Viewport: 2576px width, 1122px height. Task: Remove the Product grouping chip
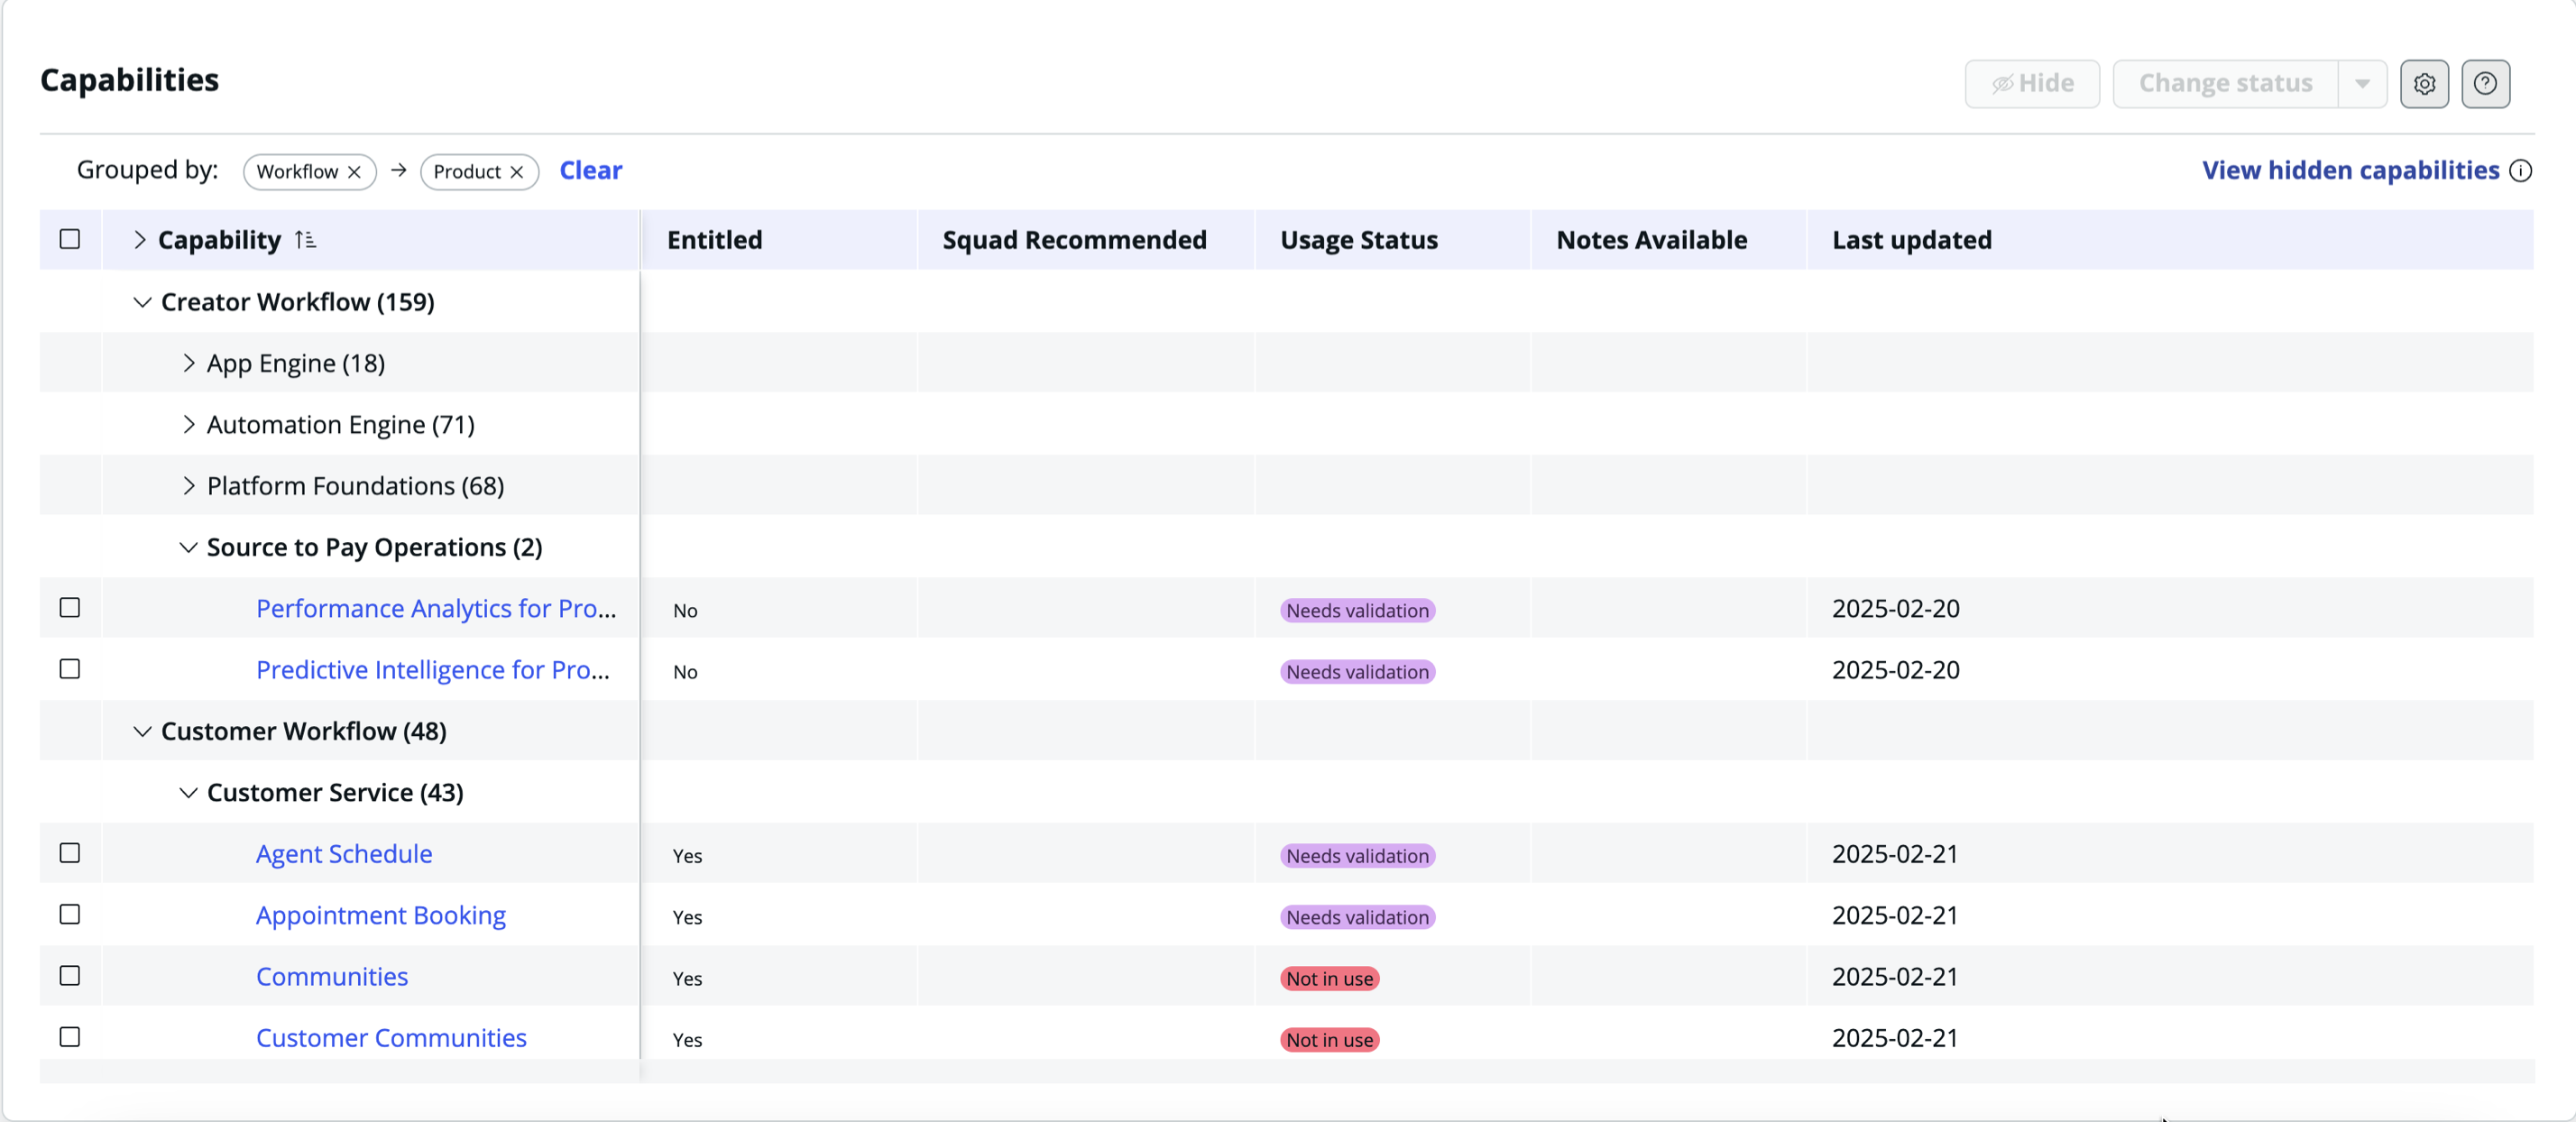[517, 172]
